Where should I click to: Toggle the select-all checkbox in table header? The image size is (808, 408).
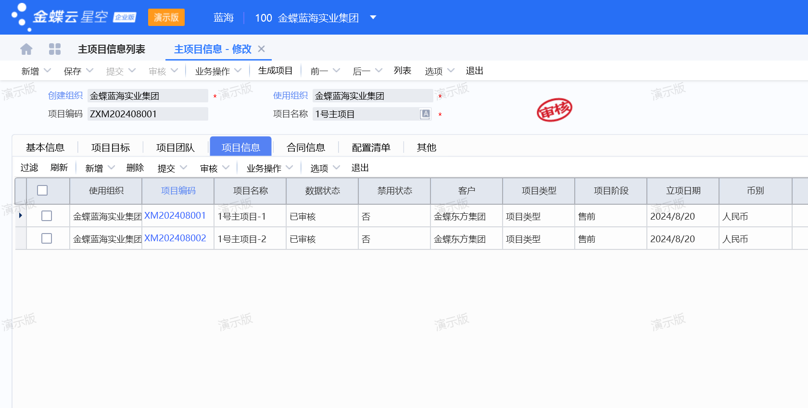coord(42,190)
